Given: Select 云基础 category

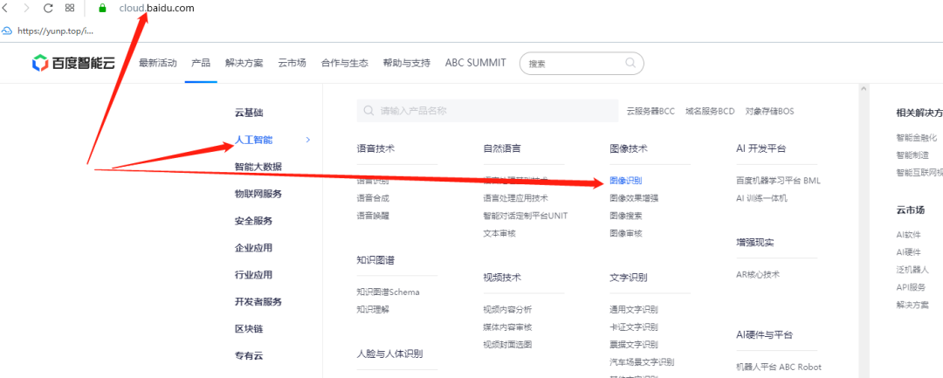Looking at the screenshot, I should [249, 113].
